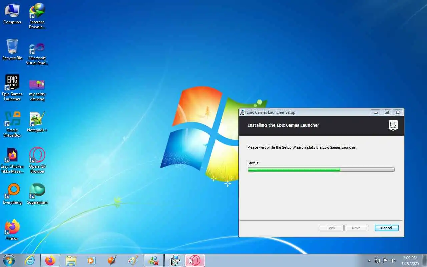
Task: Switch to Opera GX in the taskbar
Action: [x=195, y=260]
